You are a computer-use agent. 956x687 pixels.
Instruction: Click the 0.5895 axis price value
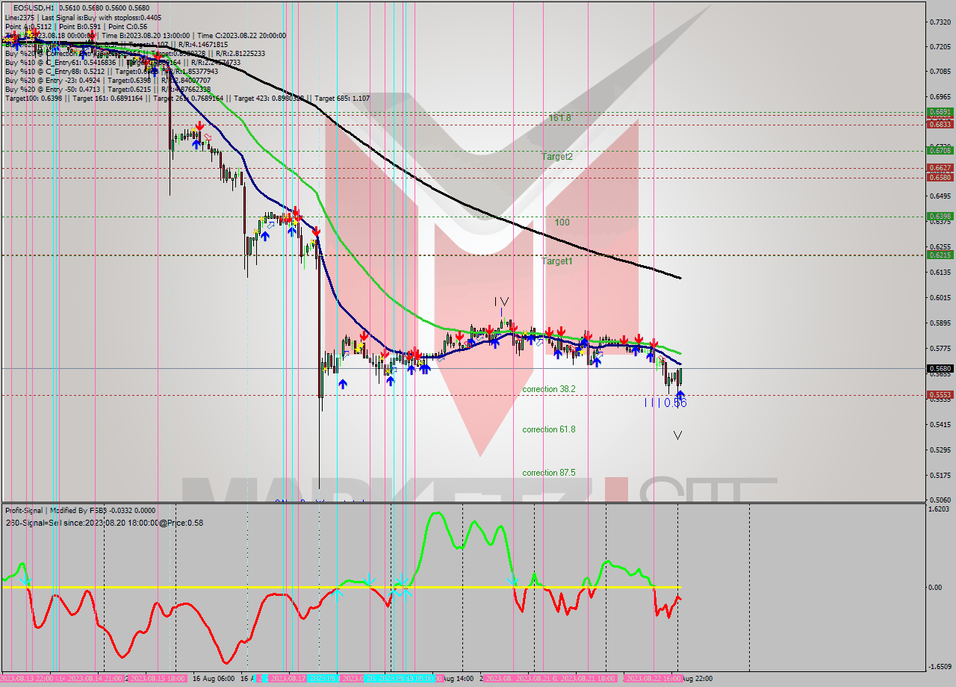click(x=939, y=323)
